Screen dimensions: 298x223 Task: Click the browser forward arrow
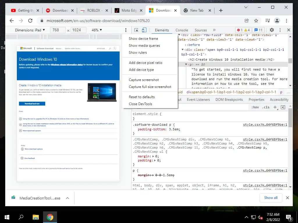[21, 21]
